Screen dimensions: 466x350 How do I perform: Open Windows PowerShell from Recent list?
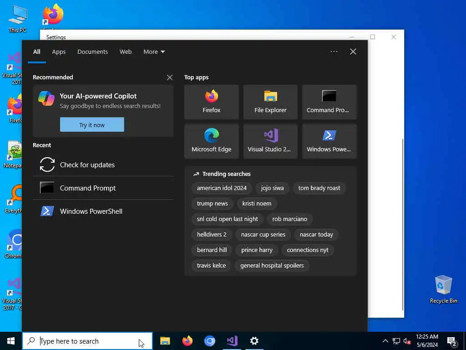click(103, 211)
